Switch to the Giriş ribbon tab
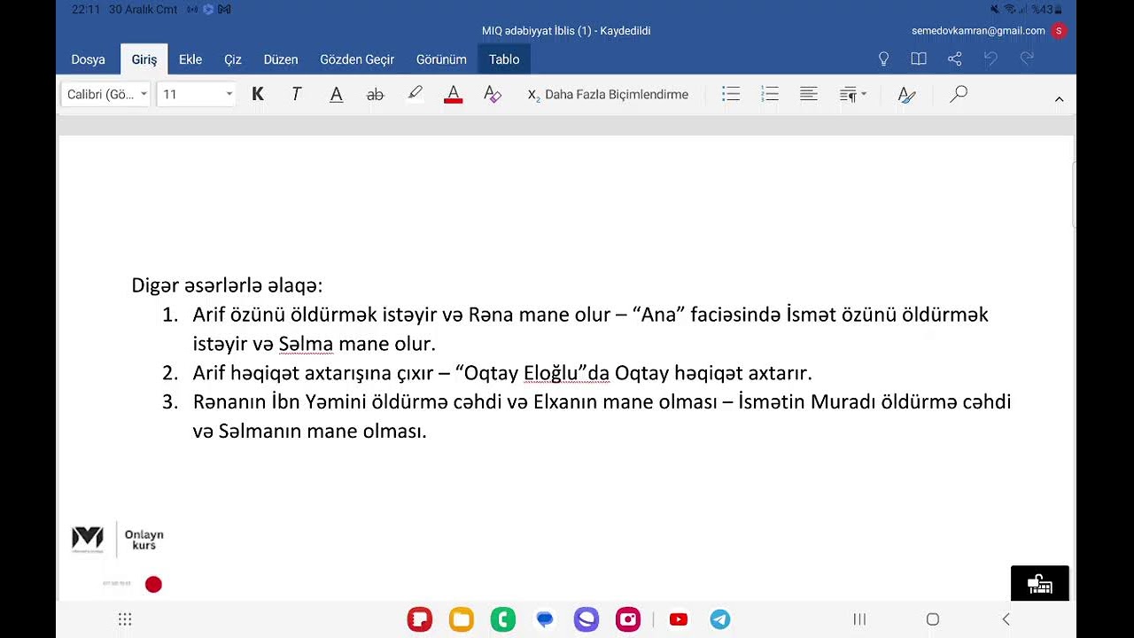Screen dimensions: 1134x638 pyautogui.click(x=144, y=59)
